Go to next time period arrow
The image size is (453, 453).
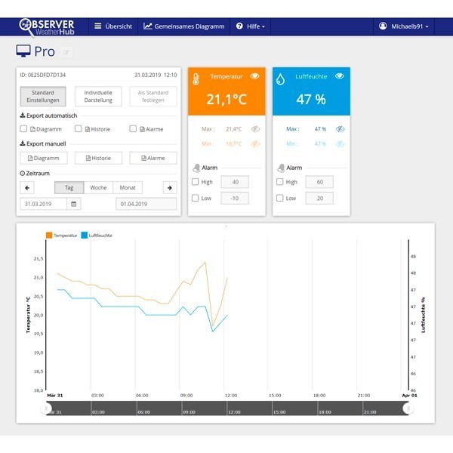[x=170, y=188]
